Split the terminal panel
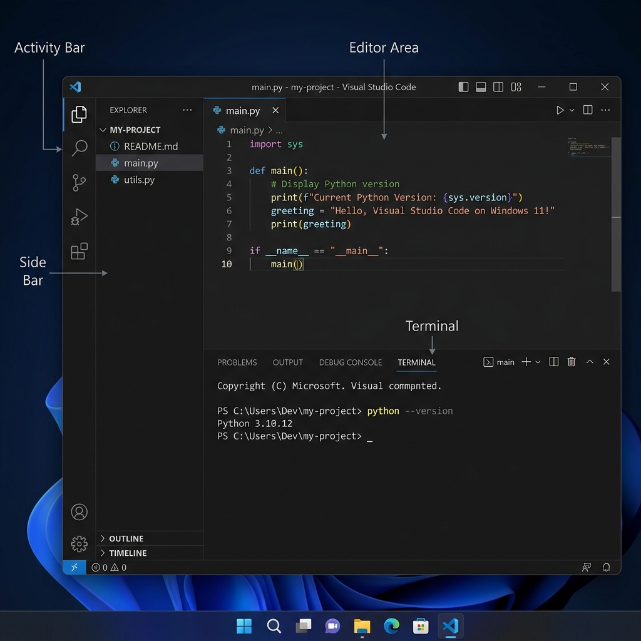Screen dimensions: 641x641 click(x=554, y=362)
